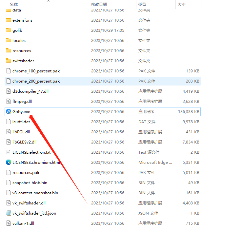Select the v8_context_snapshot.bin file name
The width and height of the screenshot is (241, 230).
[35, 193]
